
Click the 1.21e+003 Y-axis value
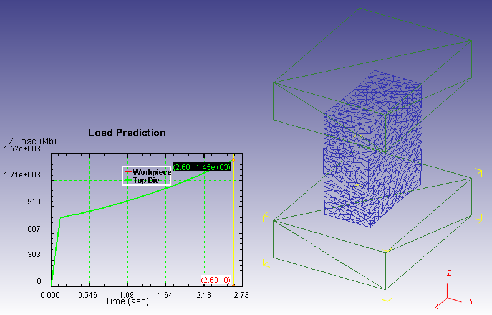[x=22, y=175]
